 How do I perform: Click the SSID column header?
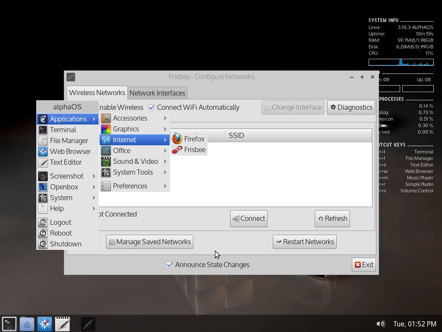pyautogui.click(x=299, y=135)
